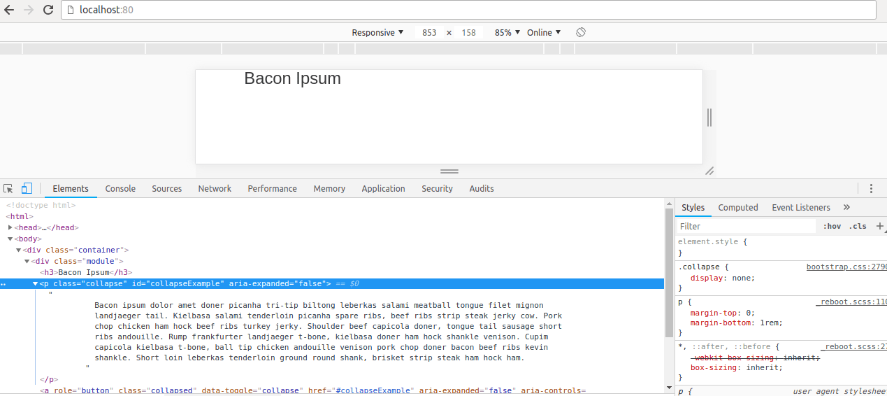The height and width of the screenshot is (396, 887).
Task: Open the Event Listeners pane tab
Action: [x=801, y=208]
